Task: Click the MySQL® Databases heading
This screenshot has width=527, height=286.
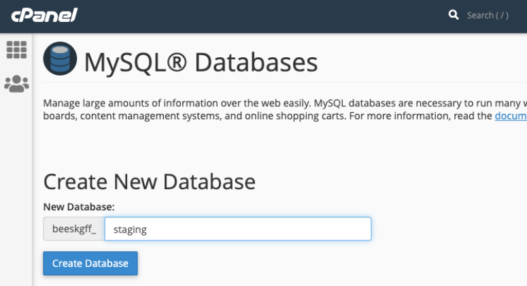Action: 201,62
